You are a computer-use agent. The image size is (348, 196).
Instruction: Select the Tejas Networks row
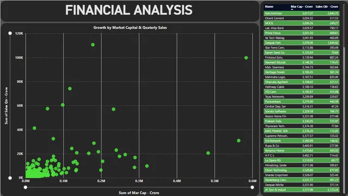coord(301,96)
